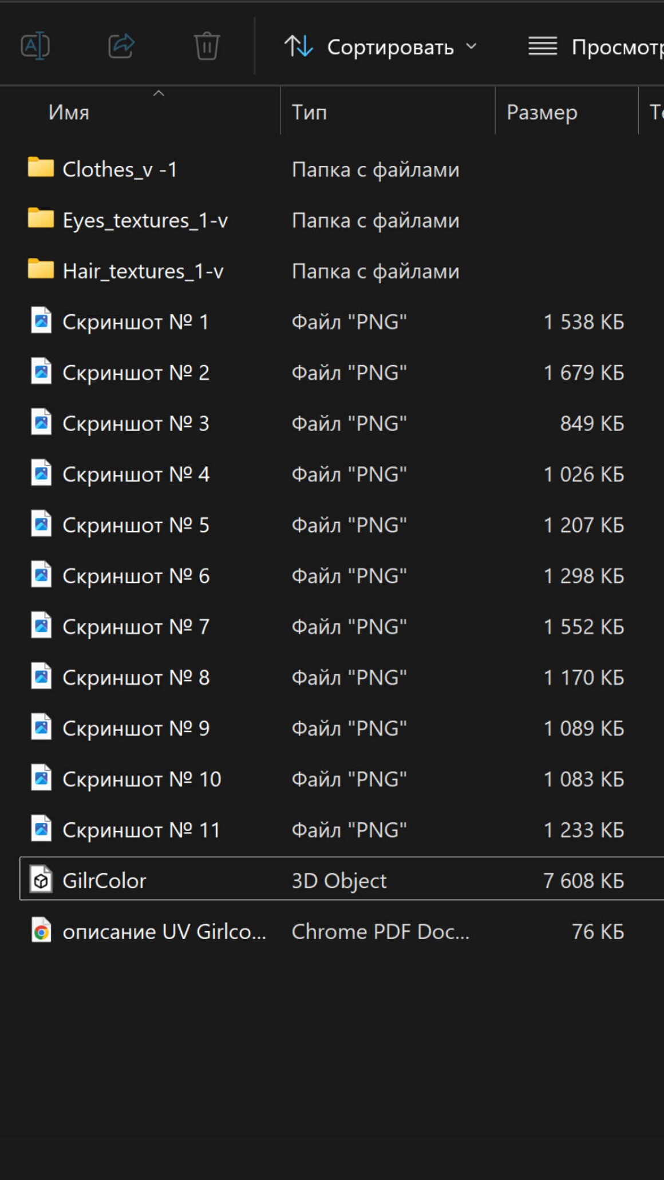
Task: Select the file Скриншот № 5
Action: [x=136, y=525]
